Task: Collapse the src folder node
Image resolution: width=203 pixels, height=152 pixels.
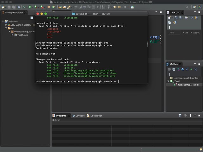Action: tap(6, 28)
